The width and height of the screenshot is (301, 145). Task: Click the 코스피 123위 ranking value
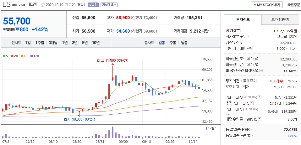[287, 37]
